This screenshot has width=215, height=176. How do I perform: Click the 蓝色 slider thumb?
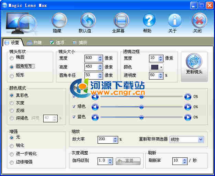(142, 117)
